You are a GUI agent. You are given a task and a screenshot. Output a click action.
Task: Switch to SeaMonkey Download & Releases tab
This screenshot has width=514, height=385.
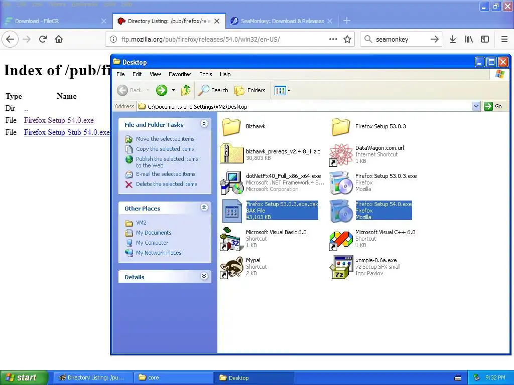282,21
